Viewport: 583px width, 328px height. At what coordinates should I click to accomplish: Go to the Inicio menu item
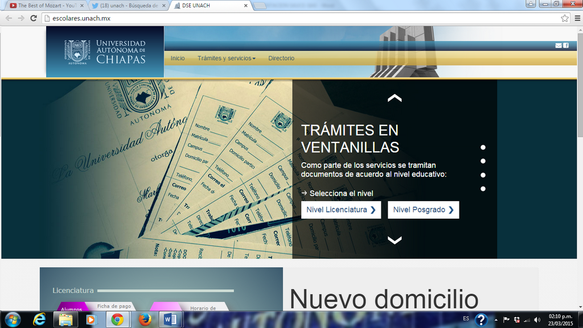click(x=178, y=59)
